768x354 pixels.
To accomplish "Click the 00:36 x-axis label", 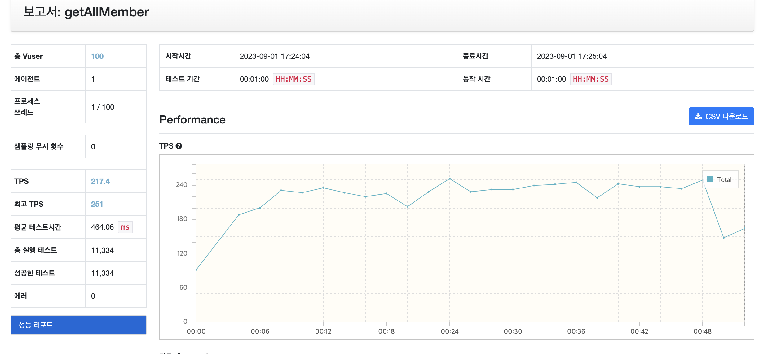I will pyautogui.click(x=576, y=331).
